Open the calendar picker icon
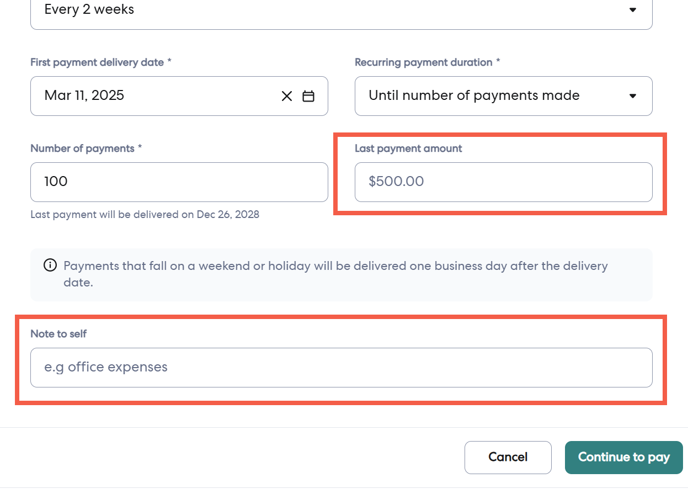688x494 pixels. point(308,96)
